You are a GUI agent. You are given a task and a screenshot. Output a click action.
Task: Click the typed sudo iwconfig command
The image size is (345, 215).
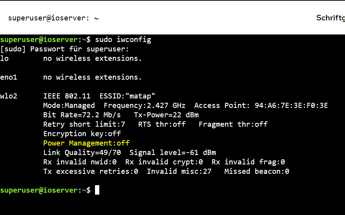click(123, 40)
